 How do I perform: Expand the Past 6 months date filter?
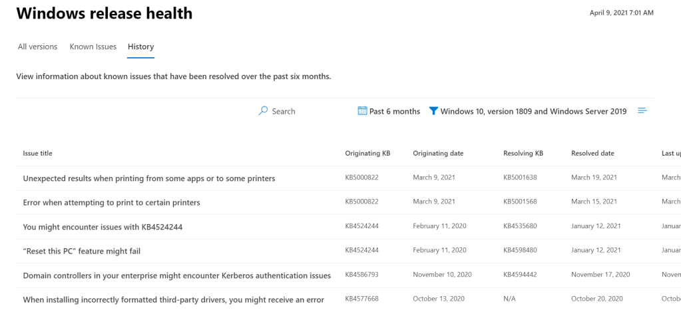coord(394,111)
